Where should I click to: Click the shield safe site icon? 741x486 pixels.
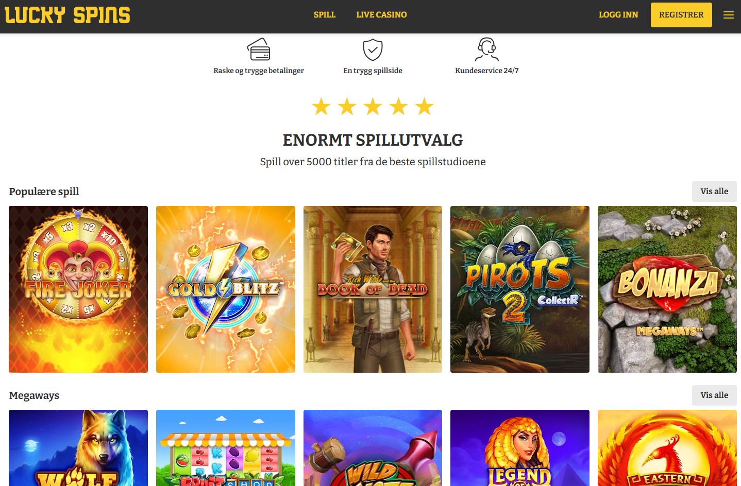pyautogui.click(x=373, y=50)
